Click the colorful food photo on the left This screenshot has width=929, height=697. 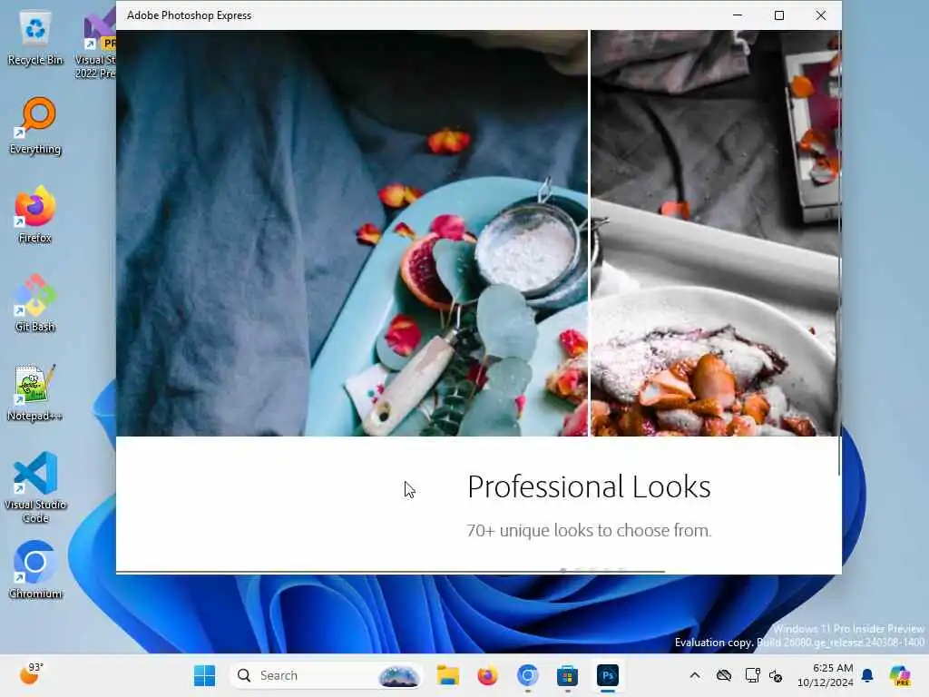tap(352, 233)
